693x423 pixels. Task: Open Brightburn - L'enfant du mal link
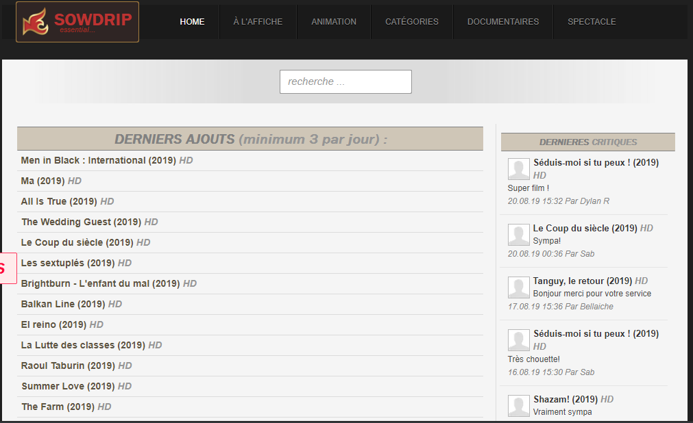[x=100, y=283]
